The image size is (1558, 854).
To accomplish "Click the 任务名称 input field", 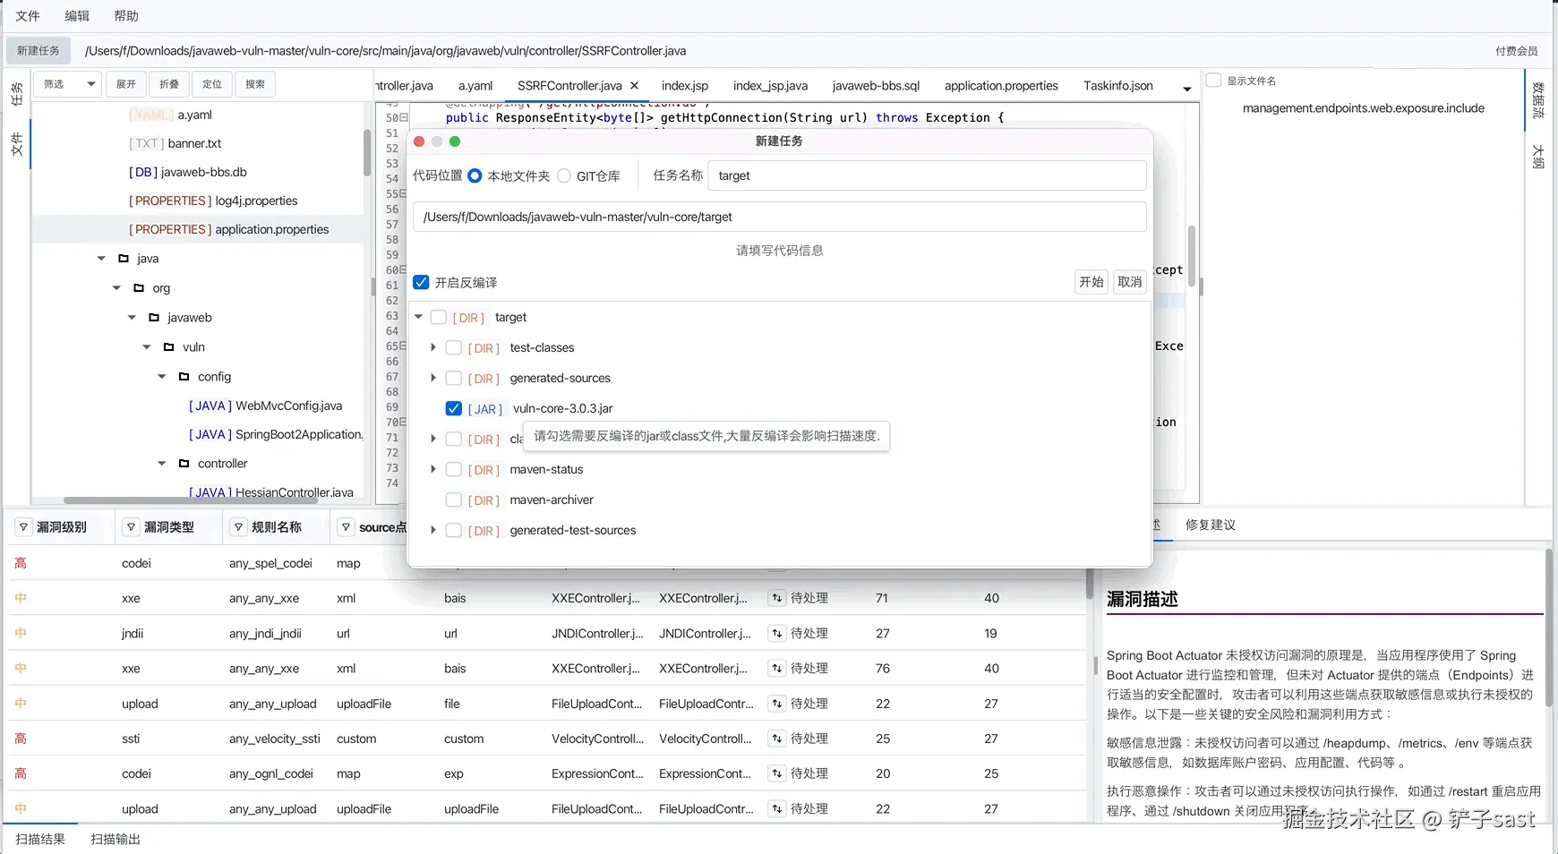I will (927, 175).
